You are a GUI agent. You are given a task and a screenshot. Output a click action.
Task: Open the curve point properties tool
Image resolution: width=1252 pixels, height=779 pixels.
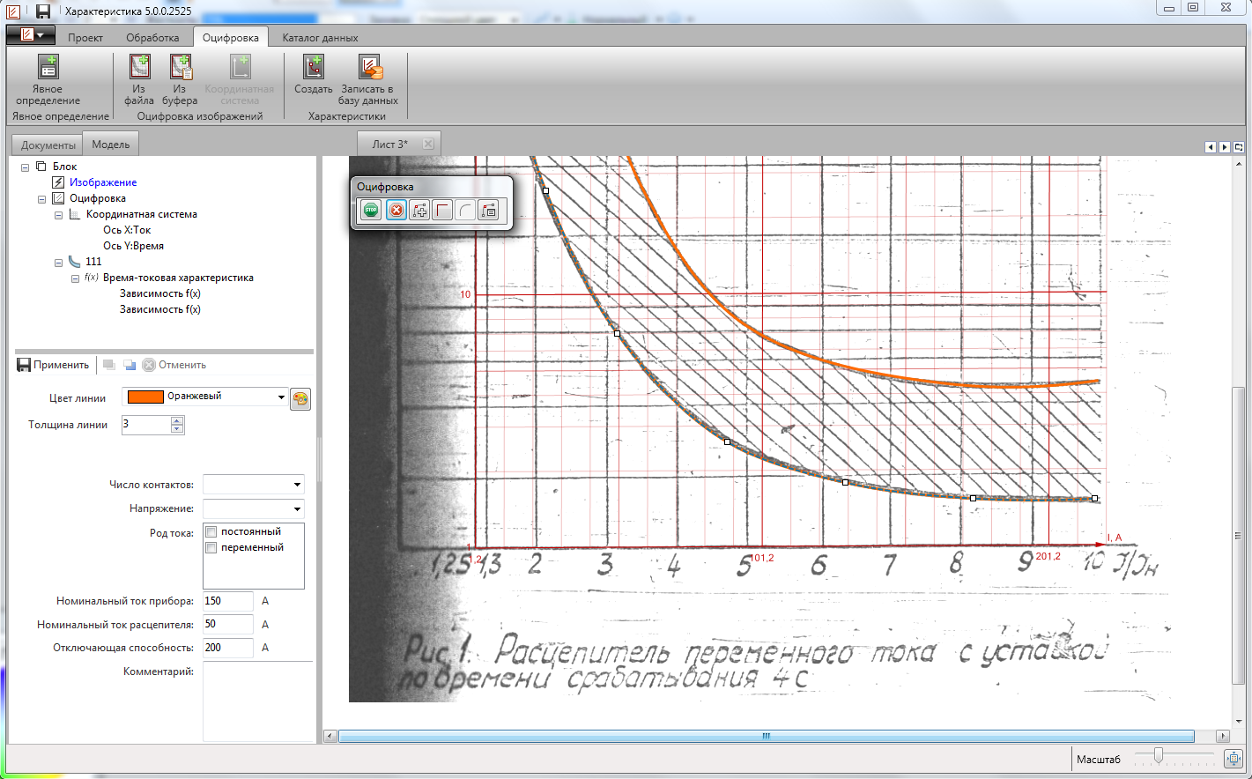point(488,210)
